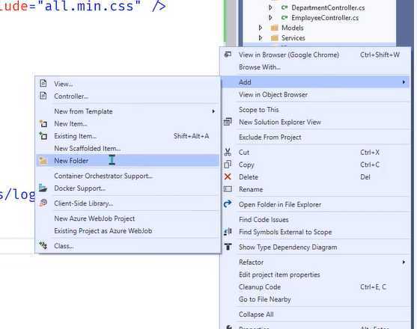
Task: Click the red Delete X icon
Action: (228, 177)
